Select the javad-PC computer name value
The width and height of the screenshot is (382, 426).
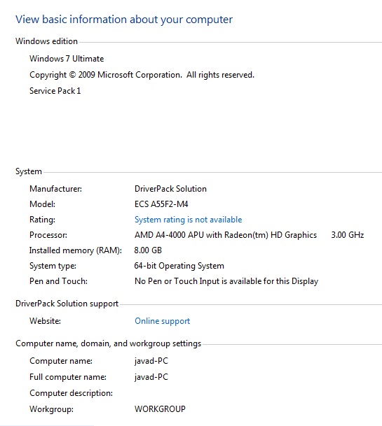coord(151,361)
